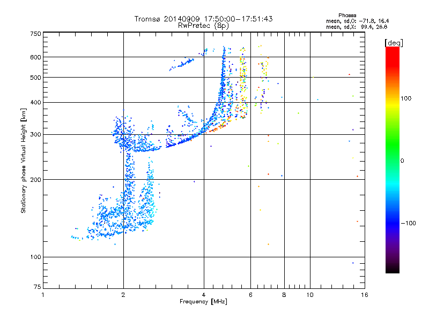
Task: Click the colorbar tick label '100'
Action: click(x=406, y=98)
